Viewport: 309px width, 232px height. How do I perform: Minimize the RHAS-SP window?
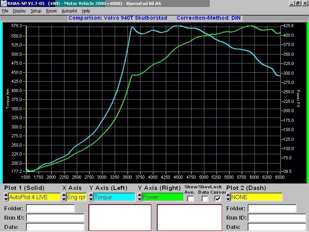pyautogui.click(x=292, y=3)
